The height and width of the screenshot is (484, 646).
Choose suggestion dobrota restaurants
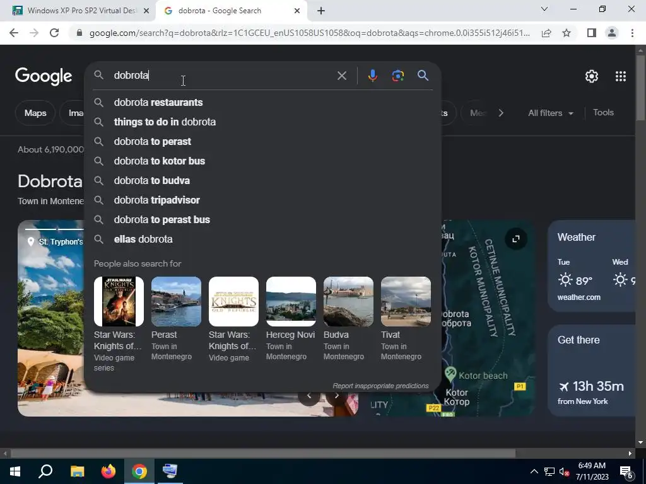(x=263, y=103)
